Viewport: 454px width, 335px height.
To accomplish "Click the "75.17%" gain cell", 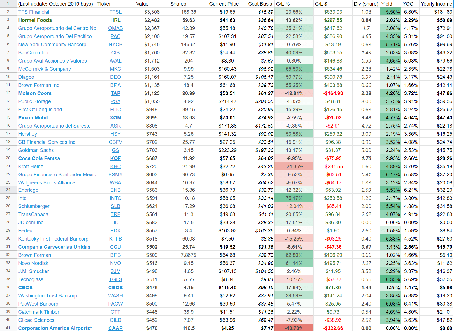I will click(294, 198).
